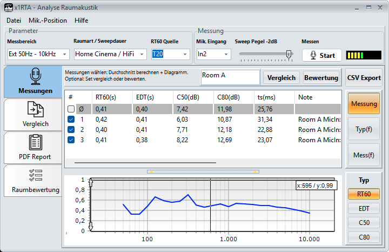The image size is (389, 252).
Task: Uncheck measurement 3 checkbox
Action: 71,140
